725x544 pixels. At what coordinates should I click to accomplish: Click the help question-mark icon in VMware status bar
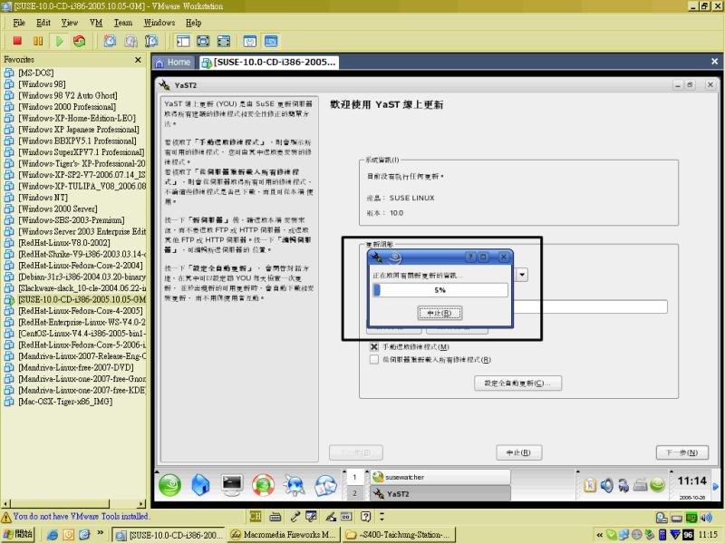click(366, 516)
